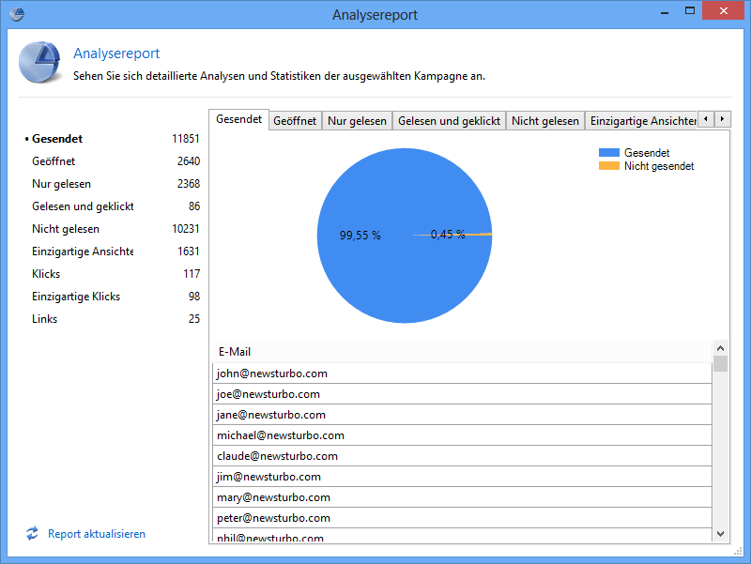Click the Analysereport pie chart header icon
751x564 pixels.
pos(39,64)
